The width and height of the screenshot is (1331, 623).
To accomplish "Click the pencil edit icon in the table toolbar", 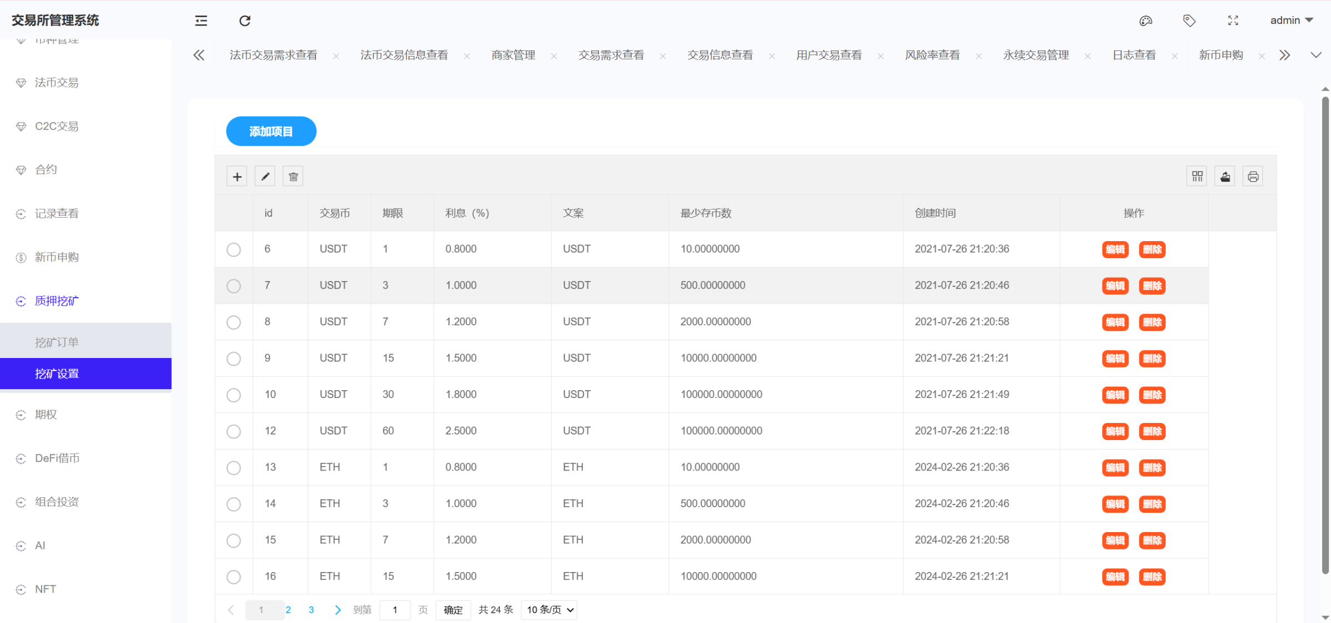I will (265, 177).
